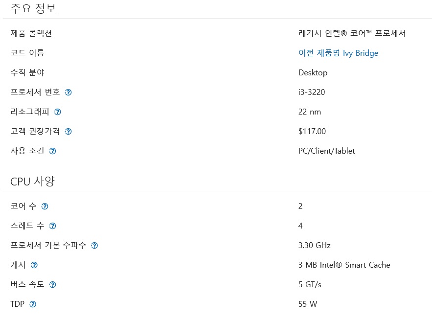Click the 레거시 인텔 코어 프로세서 collection text

point(352,33)
